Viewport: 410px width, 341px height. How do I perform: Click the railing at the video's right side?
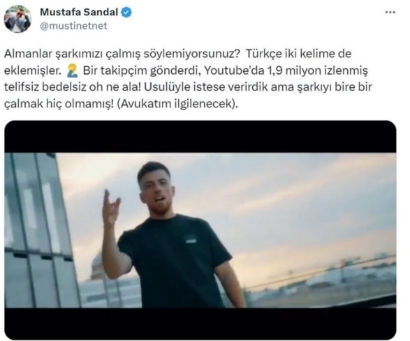click(321, 271)
